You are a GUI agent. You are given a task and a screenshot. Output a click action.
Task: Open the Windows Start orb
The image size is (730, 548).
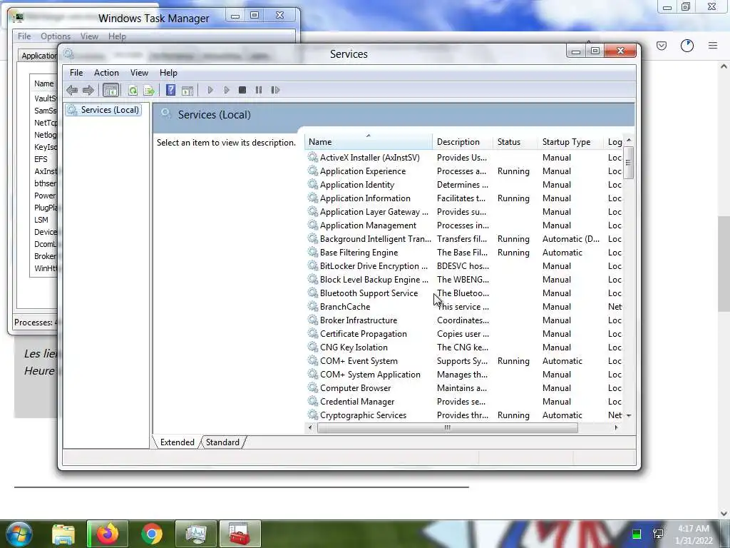coord(18,534)
